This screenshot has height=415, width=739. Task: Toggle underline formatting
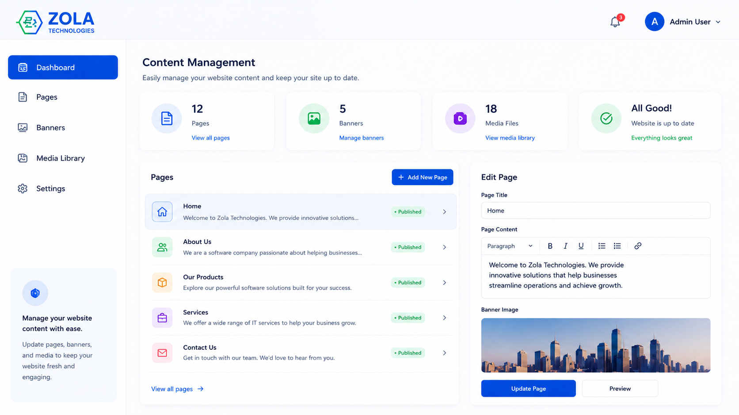pos(581,246)
